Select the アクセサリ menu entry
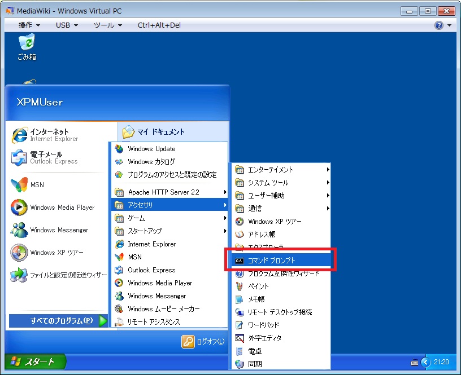461x375 pixels. [169, 205]
